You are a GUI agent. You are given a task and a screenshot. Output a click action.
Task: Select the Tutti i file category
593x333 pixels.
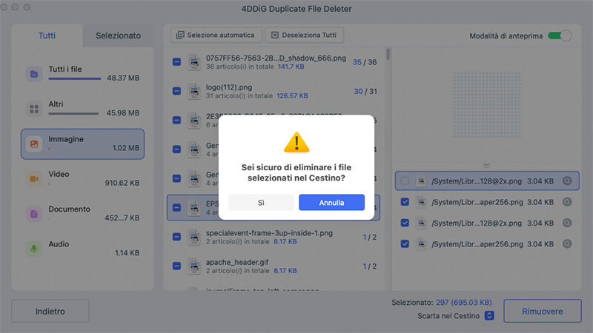[x=82, y=73]
